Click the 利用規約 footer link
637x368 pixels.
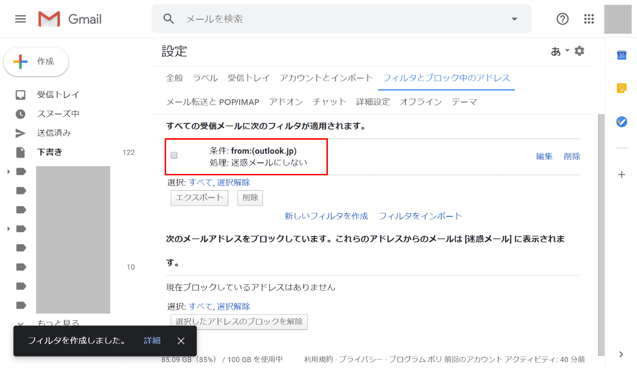318,359
